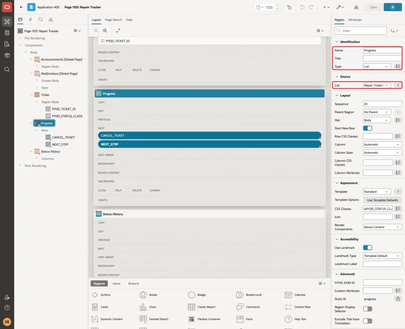405x329 pixels.
Task: Open the Parent Region dropdown
Action: pos(377,112)
